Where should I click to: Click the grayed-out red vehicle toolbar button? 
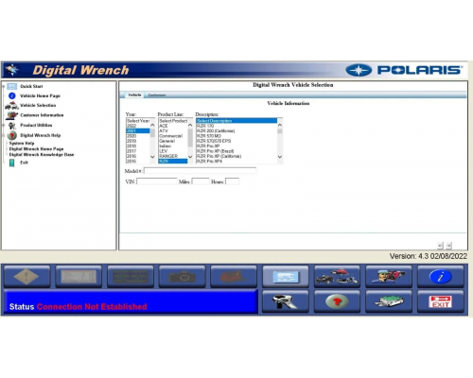point(234,277)
